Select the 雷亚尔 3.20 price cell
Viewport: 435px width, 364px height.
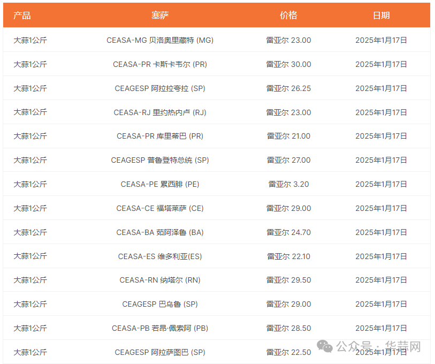pos(288,184)
